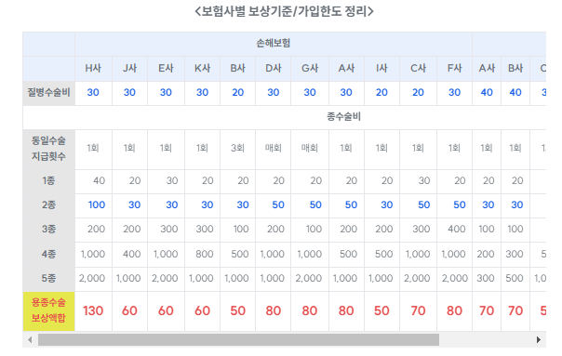This screenshot has width=562, height=356.
Task: Click the 질병수술비 row label
Action: click(48, 92)
